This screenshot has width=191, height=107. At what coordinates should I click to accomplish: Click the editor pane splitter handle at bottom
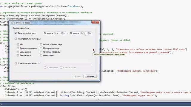click(98, 100)
